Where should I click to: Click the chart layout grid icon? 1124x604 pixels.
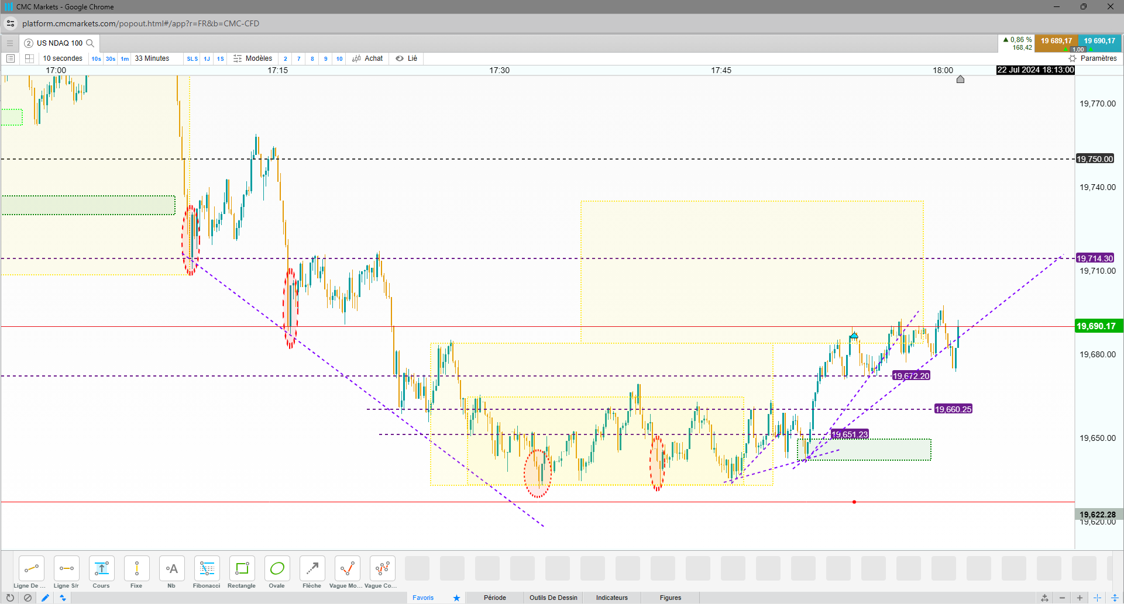pyautogui.click(x=29, y=58)
